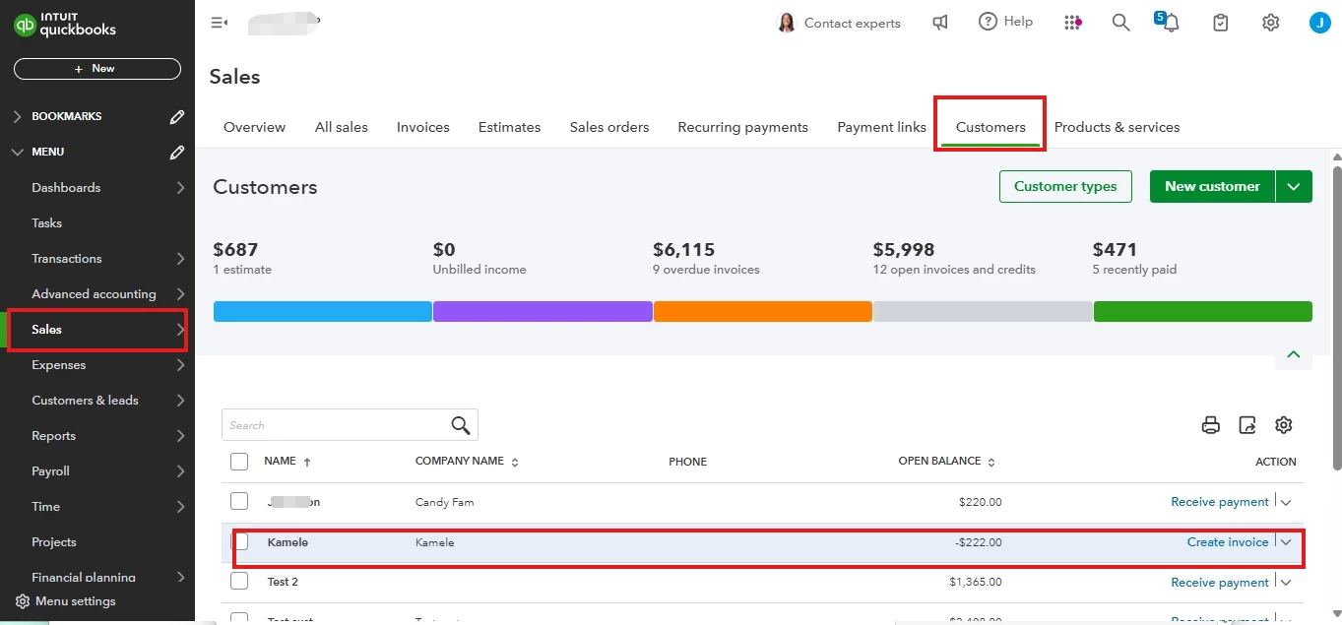The width and height of the screenshot is (1342, 625).
Task: Check the Kamele customer checkbox
Action: (x=241, y=541)
